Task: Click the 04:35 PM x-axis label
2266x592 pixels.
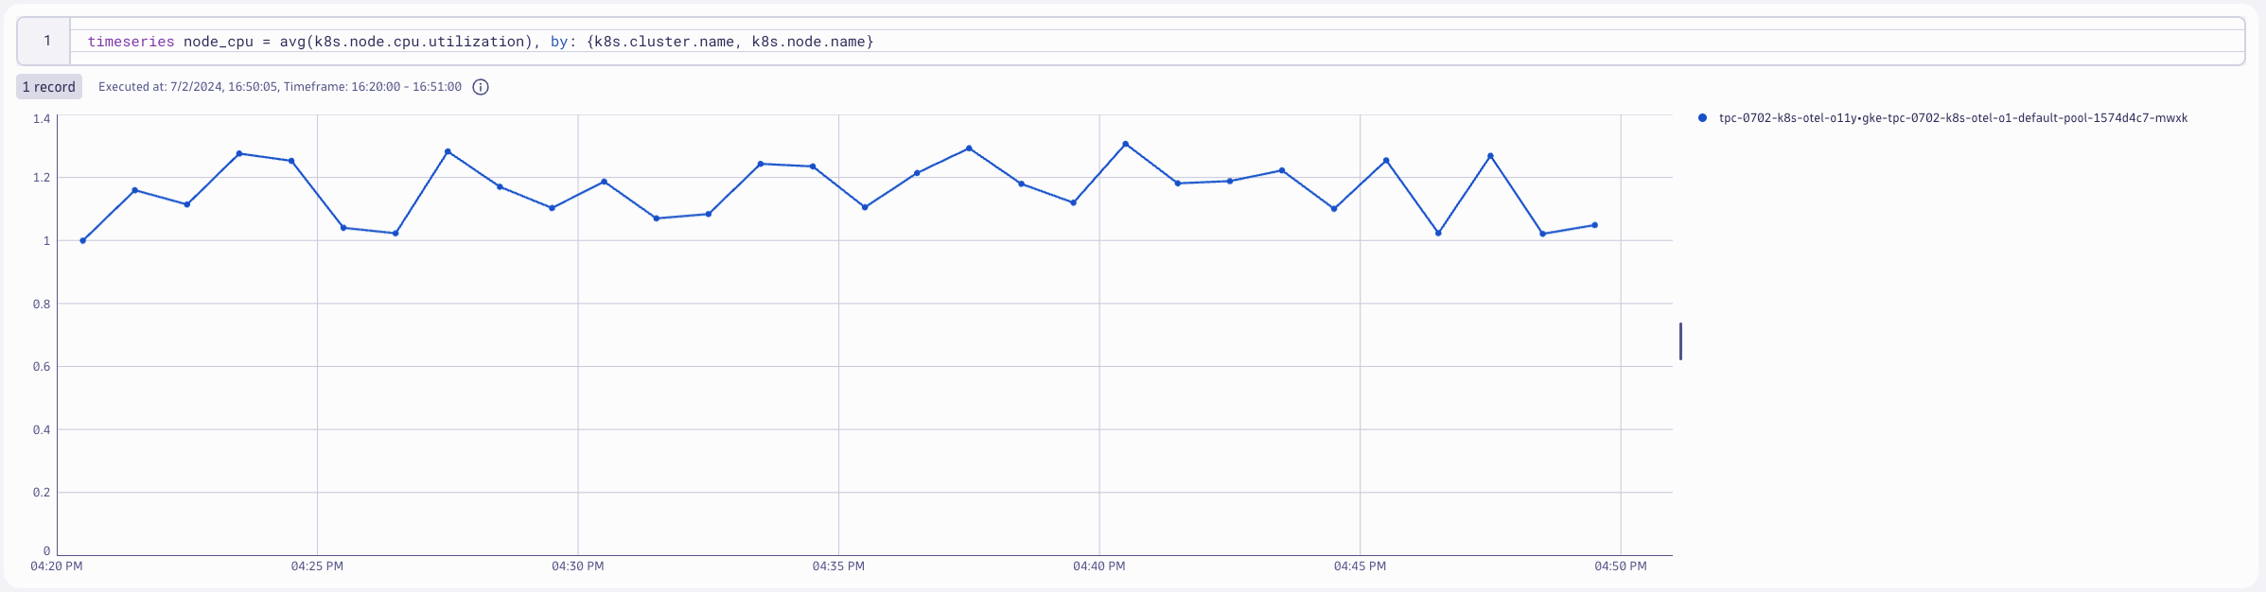Action: [x=838, y=566]
